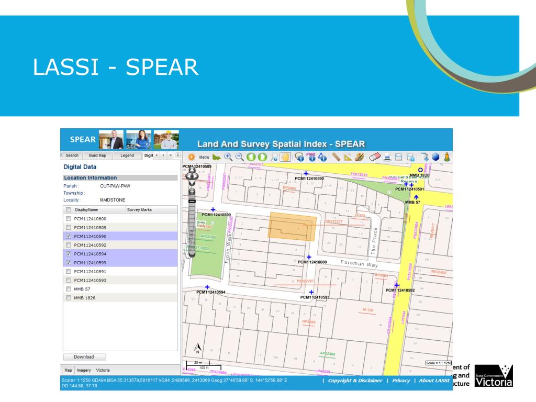The height and width of the screenshot is (402, 536).
Task: Tick the PCM112410593 checkbox
Action: (x=69, y=281)
